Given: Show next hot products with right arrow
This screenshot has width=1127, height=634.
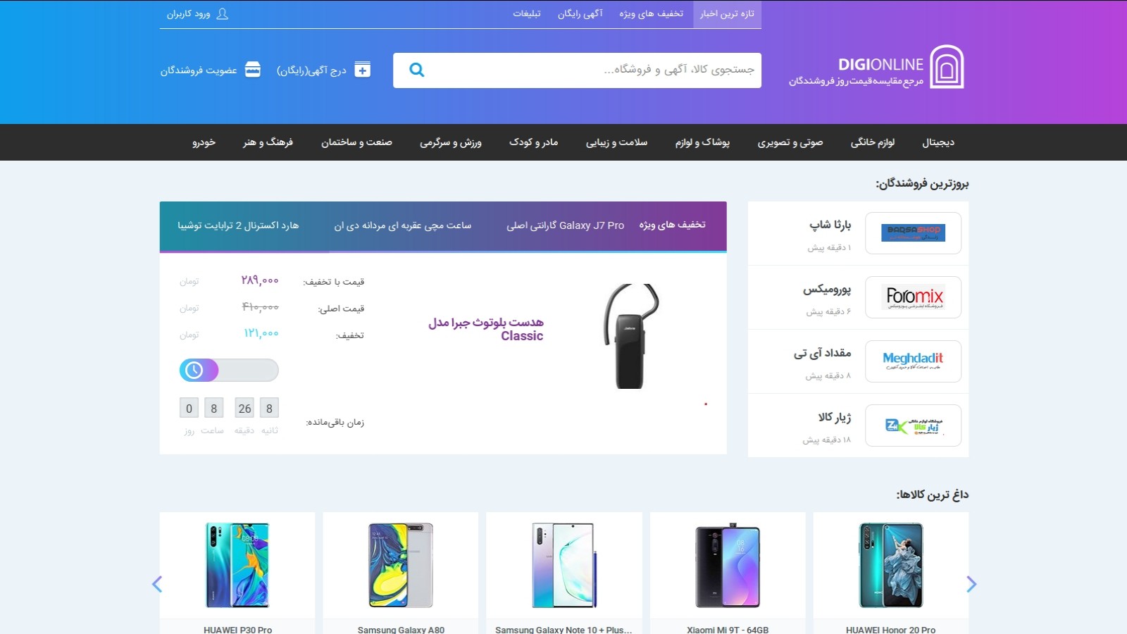Looking at the screenshot, I should pyautogui.click(x=971, y=584).
